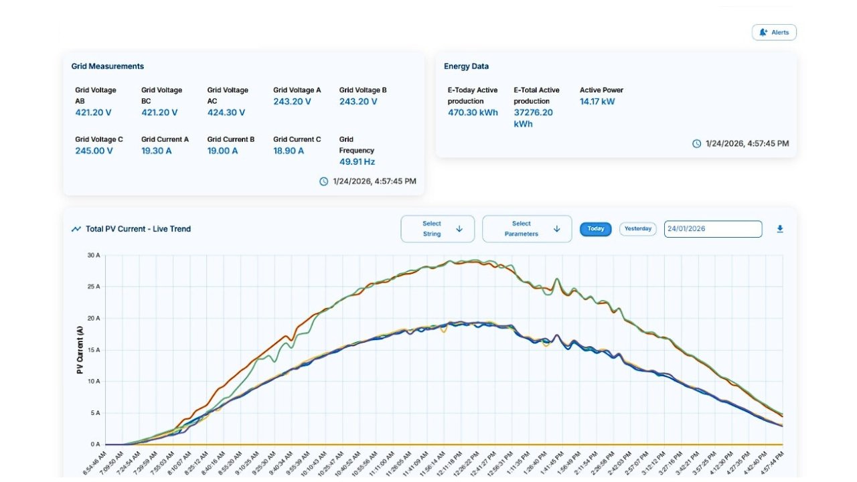This screenshot has height=482, width=857.
Task: Click the Energy Data heading
Action: pyautogui.click(x=466, y=66)
